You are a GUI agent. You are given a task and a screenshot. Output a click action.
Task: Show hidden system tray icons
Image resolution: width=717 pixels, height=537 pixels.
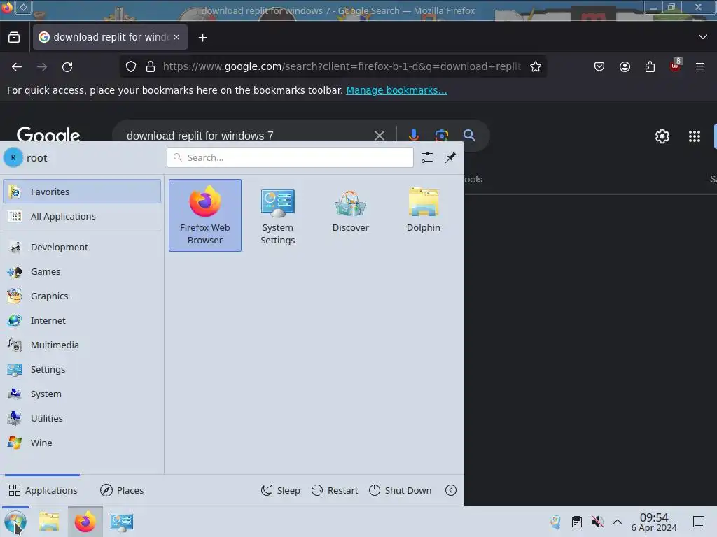coord(618,522)
